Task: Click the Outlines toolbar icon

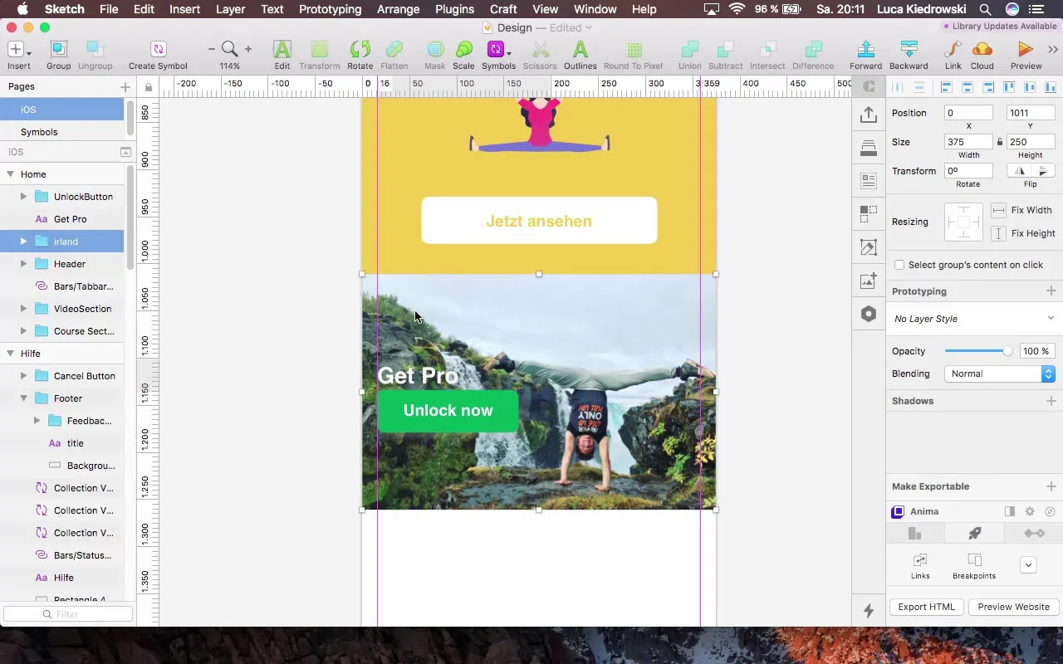Action: coord(580,50)
